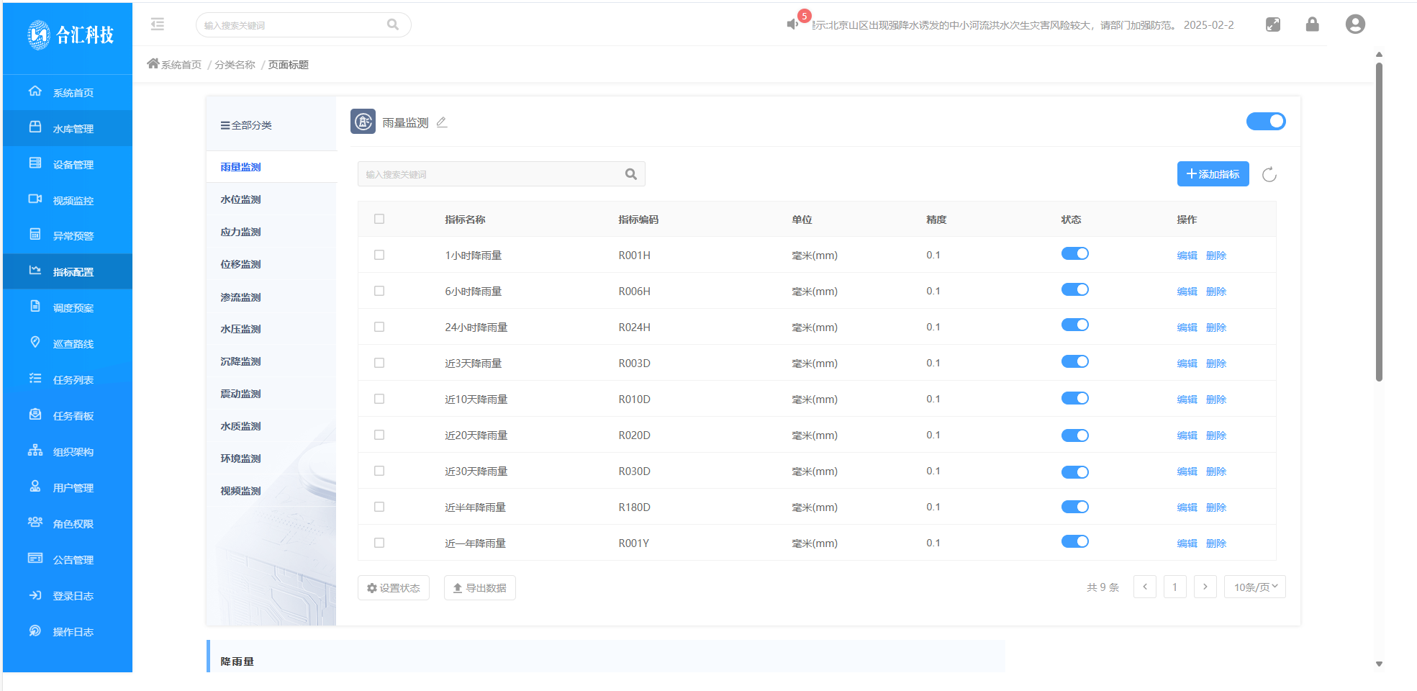Click the lock screen icon

1312,24
